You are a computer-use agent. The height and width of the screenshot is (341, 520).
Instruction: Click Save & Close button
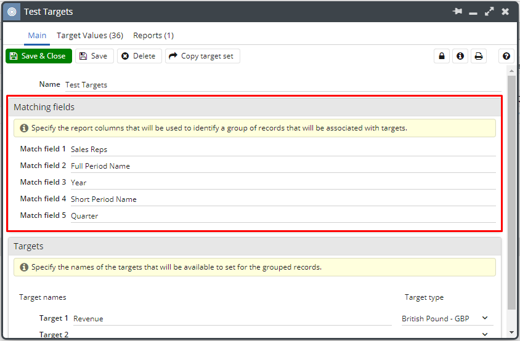pyautogui.click(x=39, y=56)
